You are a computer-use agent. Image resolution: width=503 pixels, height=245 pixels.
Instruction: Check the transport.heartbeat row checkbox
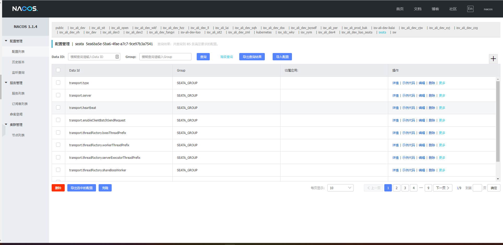58,107
